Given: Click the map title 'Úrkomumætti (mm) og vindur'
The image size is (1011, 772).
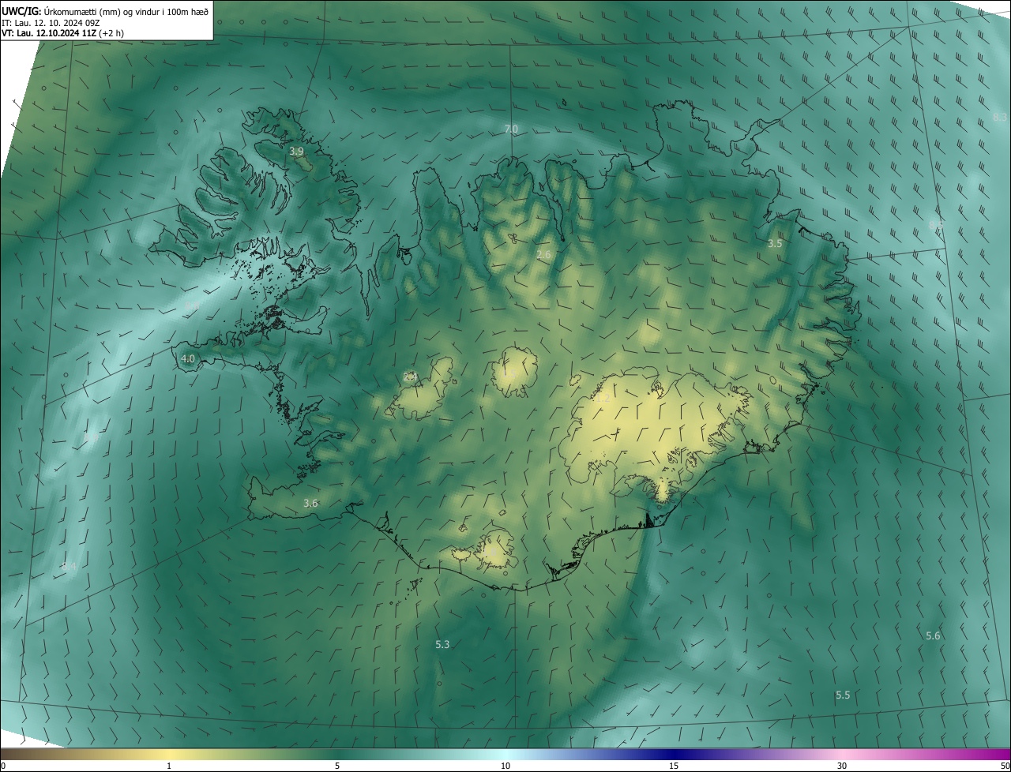Looking at the screenshot, I should (100, 11).
